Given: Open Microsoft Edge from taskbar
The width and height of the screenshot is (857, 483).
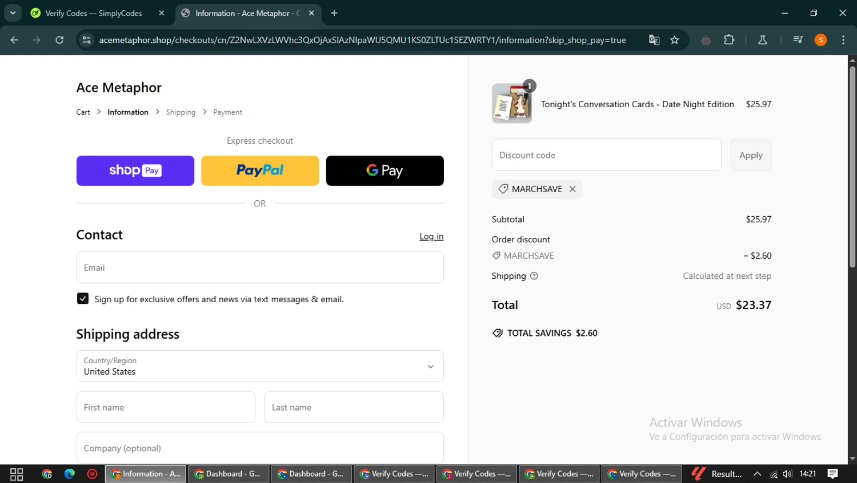Looking at the screenshot, I should (x=70, y=474).
